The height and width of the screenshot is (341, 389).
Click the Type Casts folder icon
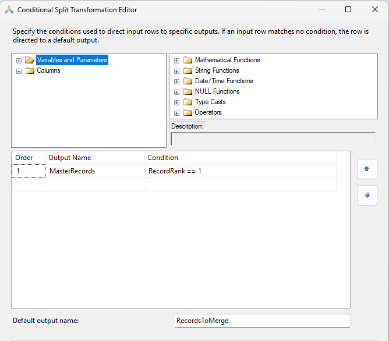188,102
